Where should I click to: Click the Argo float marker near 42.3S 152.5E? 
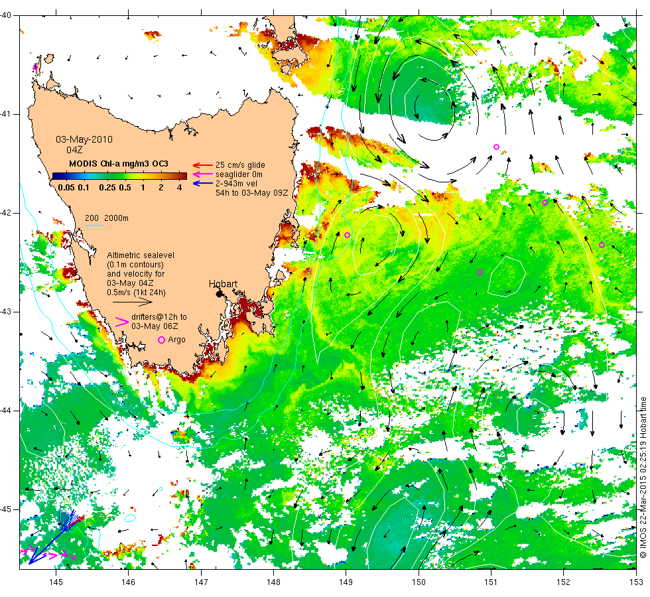click(602, 245)
